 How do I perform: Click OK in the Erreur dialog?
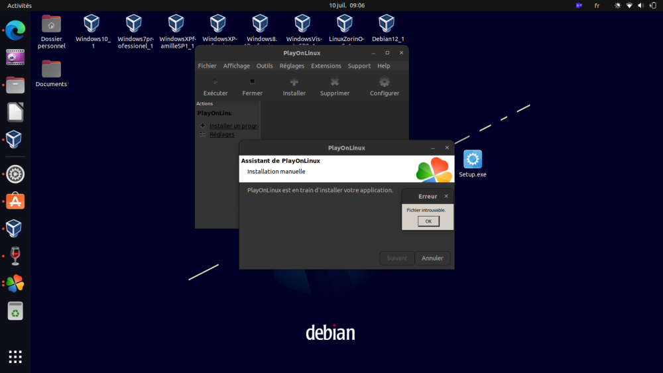click(x=428, y=221)
